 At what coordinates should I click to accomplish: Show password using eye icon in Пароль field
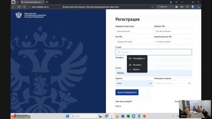tap(150, 83)
